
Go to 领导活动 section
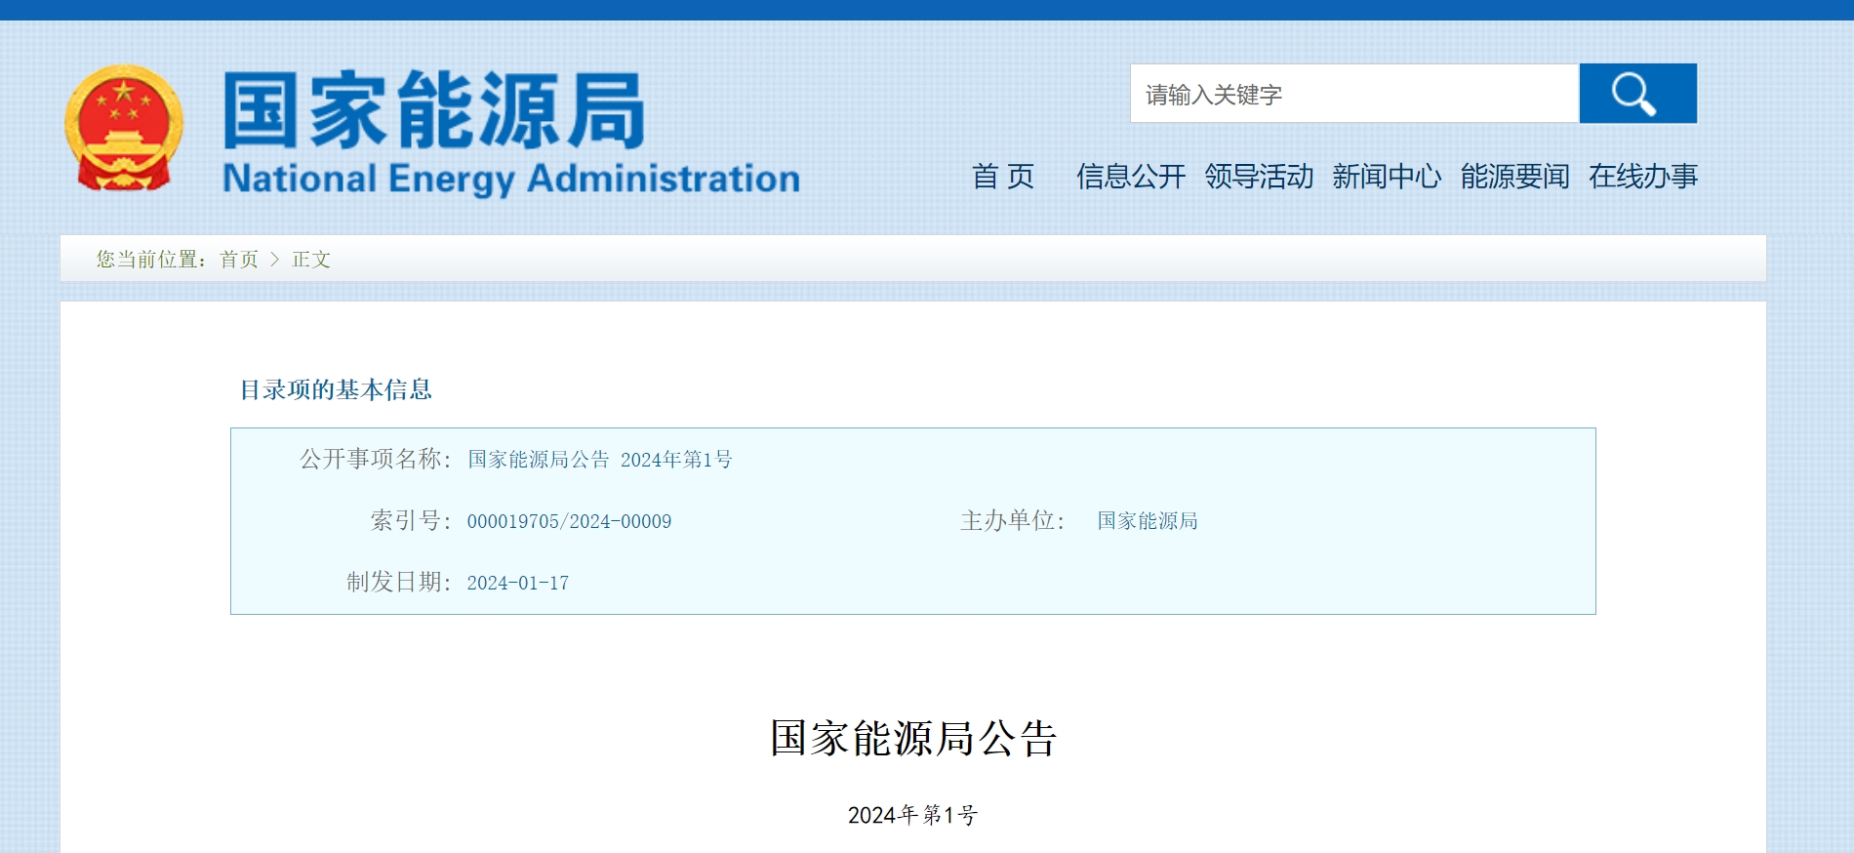click(x=1258, y=177)
